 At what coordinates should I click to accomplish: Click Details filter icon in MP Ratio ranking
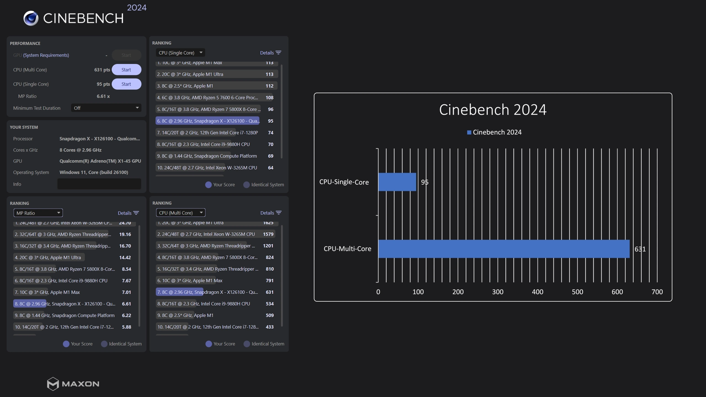pos(136,213)
